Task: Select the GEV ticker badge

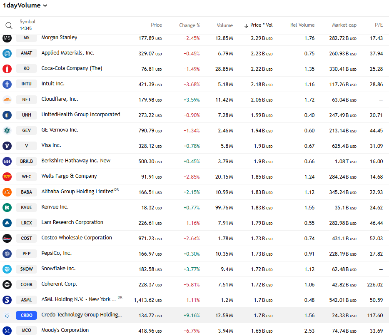Action: click(x=26, y=130)
